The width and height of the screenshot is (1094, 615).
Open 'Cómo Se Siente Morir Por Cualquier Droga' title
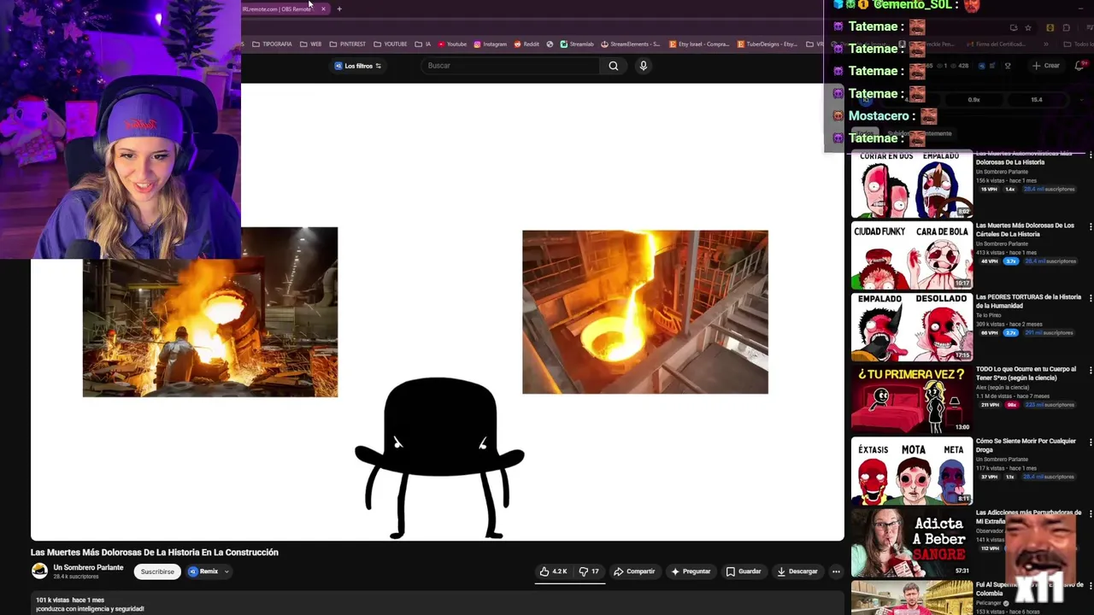1026,445
